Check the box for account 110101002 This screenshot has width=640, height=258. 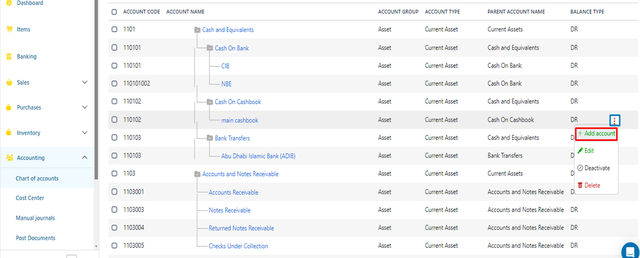[x=115, y=84]
